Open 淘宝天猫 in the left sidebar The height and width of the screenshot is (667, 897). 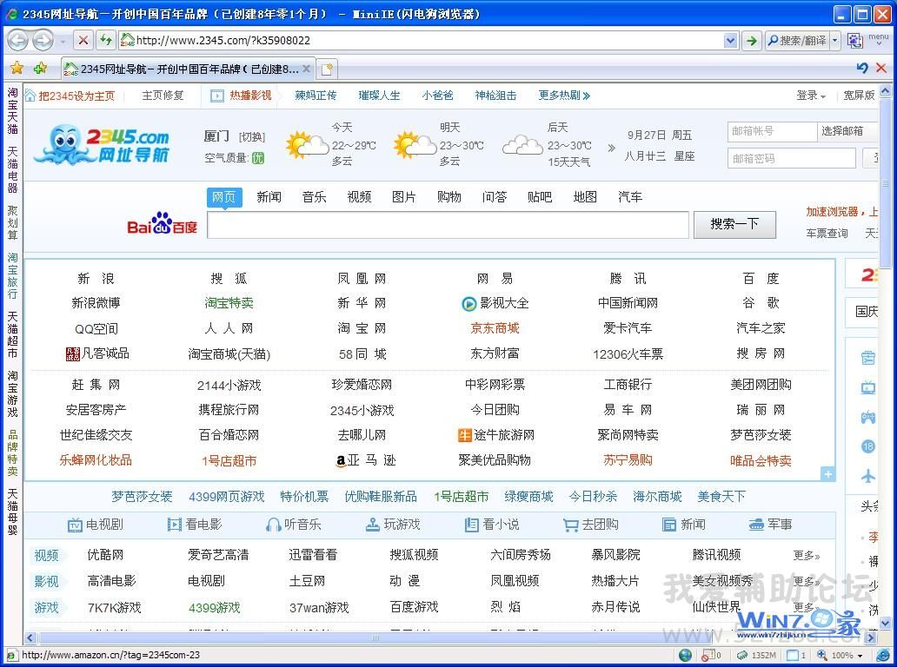(x=12, y=110)
